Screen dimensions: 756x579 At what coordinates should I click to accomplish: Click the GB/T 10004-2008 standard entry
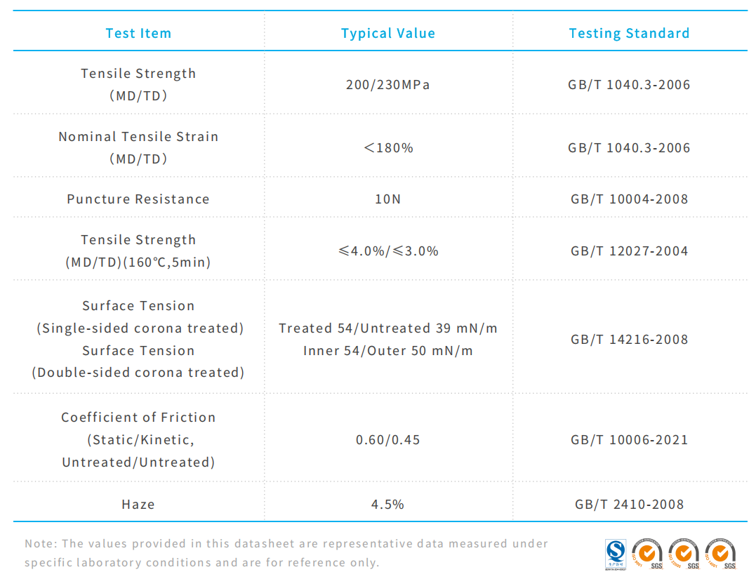(629, 199)
